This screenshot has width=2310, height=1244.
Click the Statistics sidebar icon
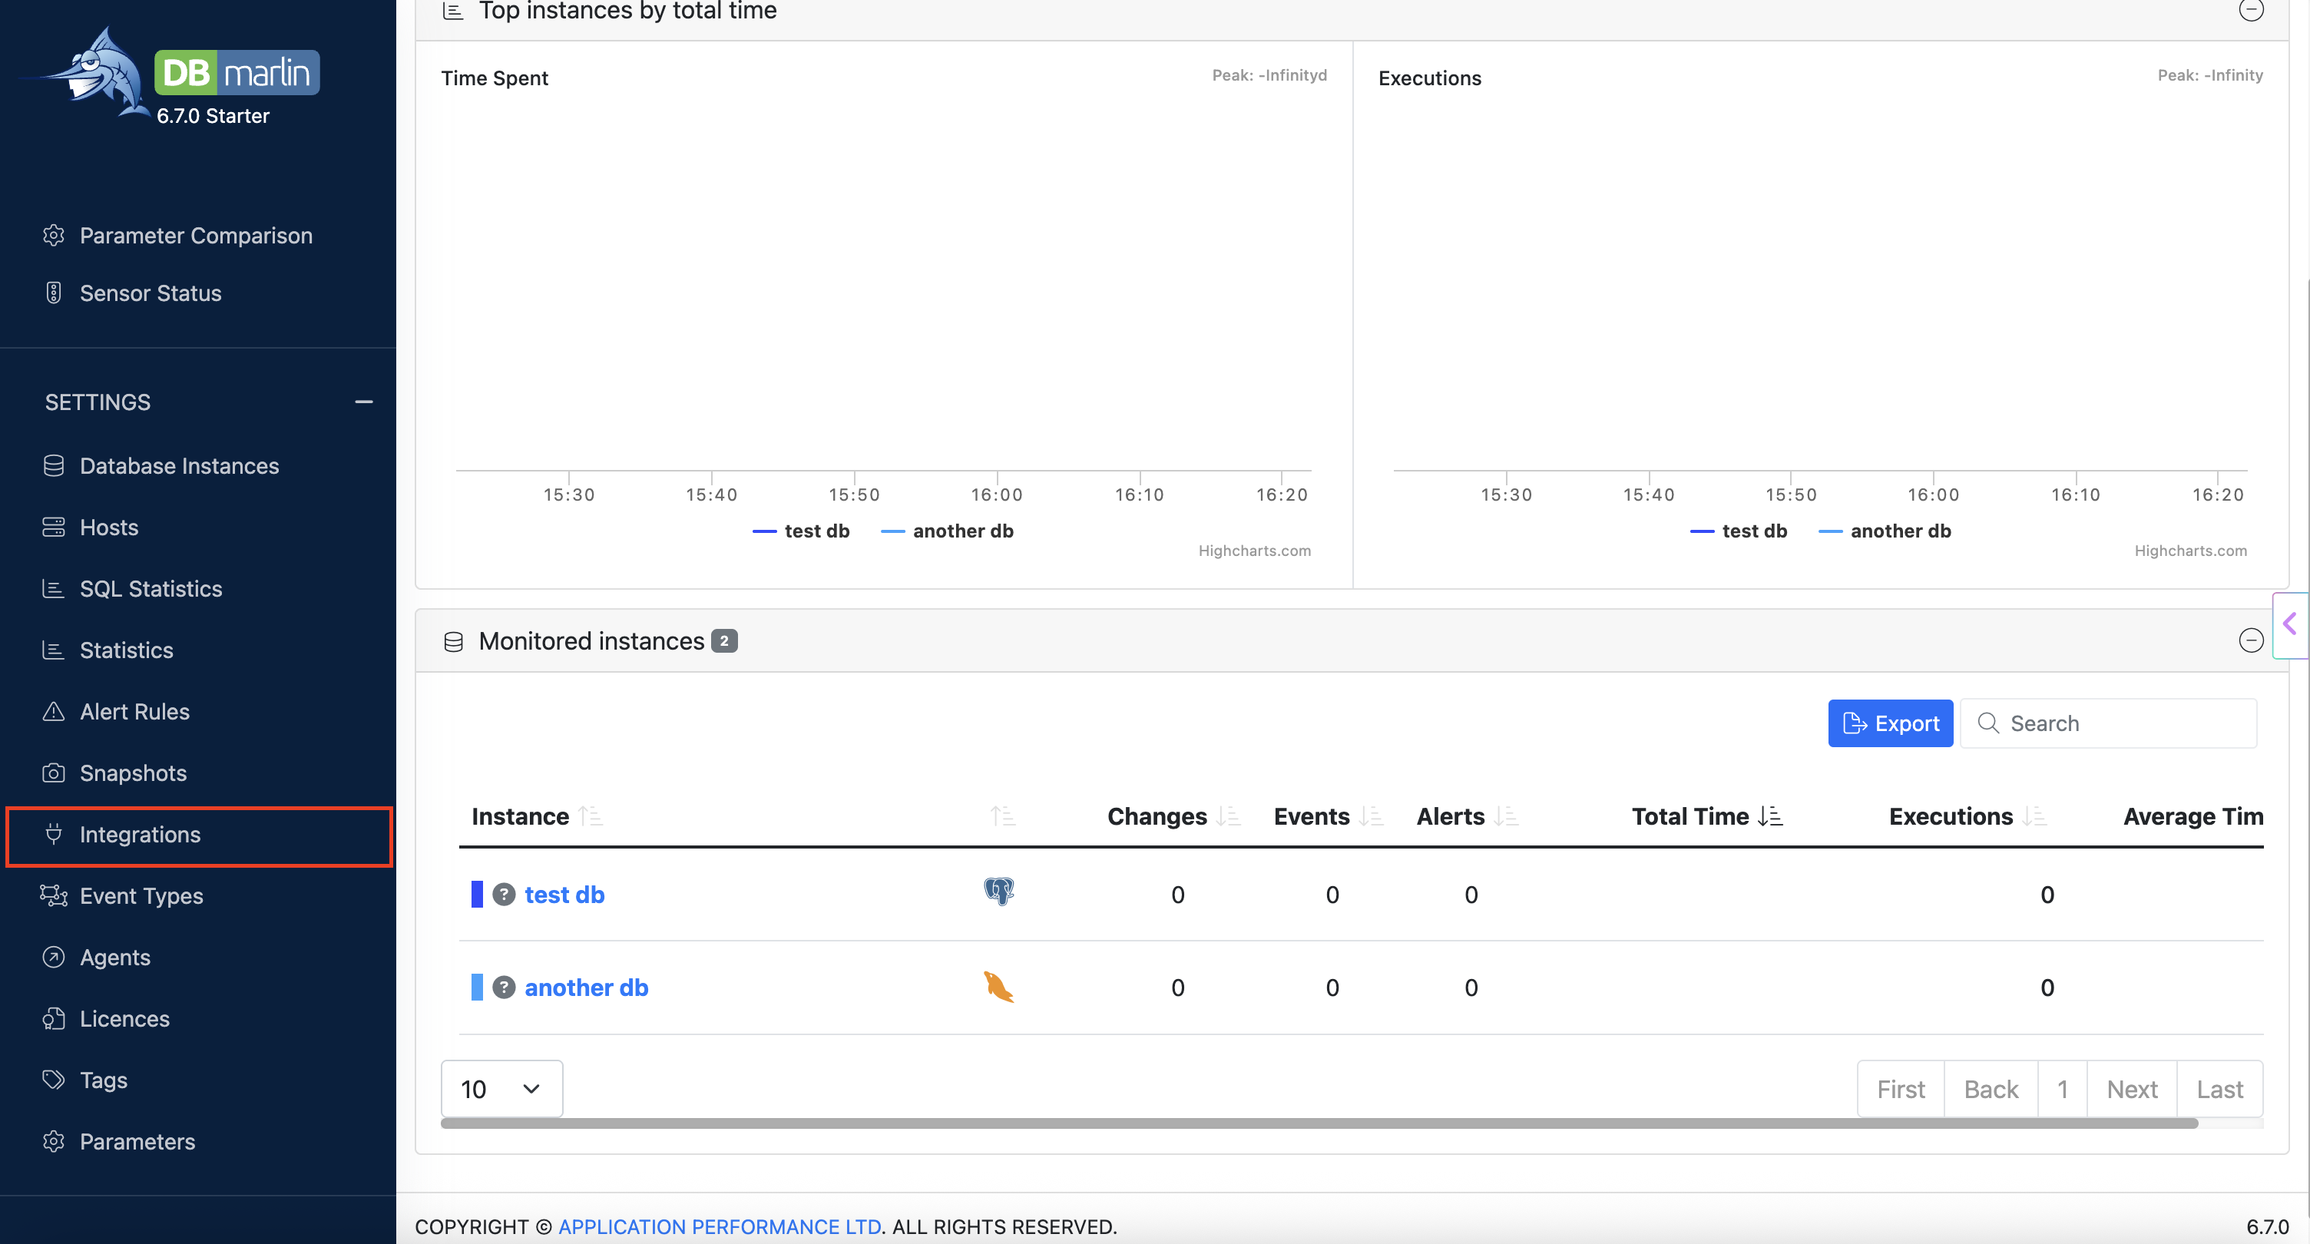pos(53,650)
